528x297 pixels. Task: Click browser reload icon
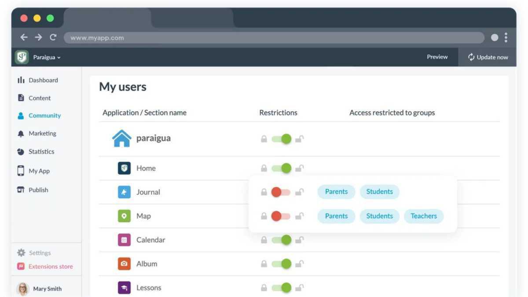(53, 37)
